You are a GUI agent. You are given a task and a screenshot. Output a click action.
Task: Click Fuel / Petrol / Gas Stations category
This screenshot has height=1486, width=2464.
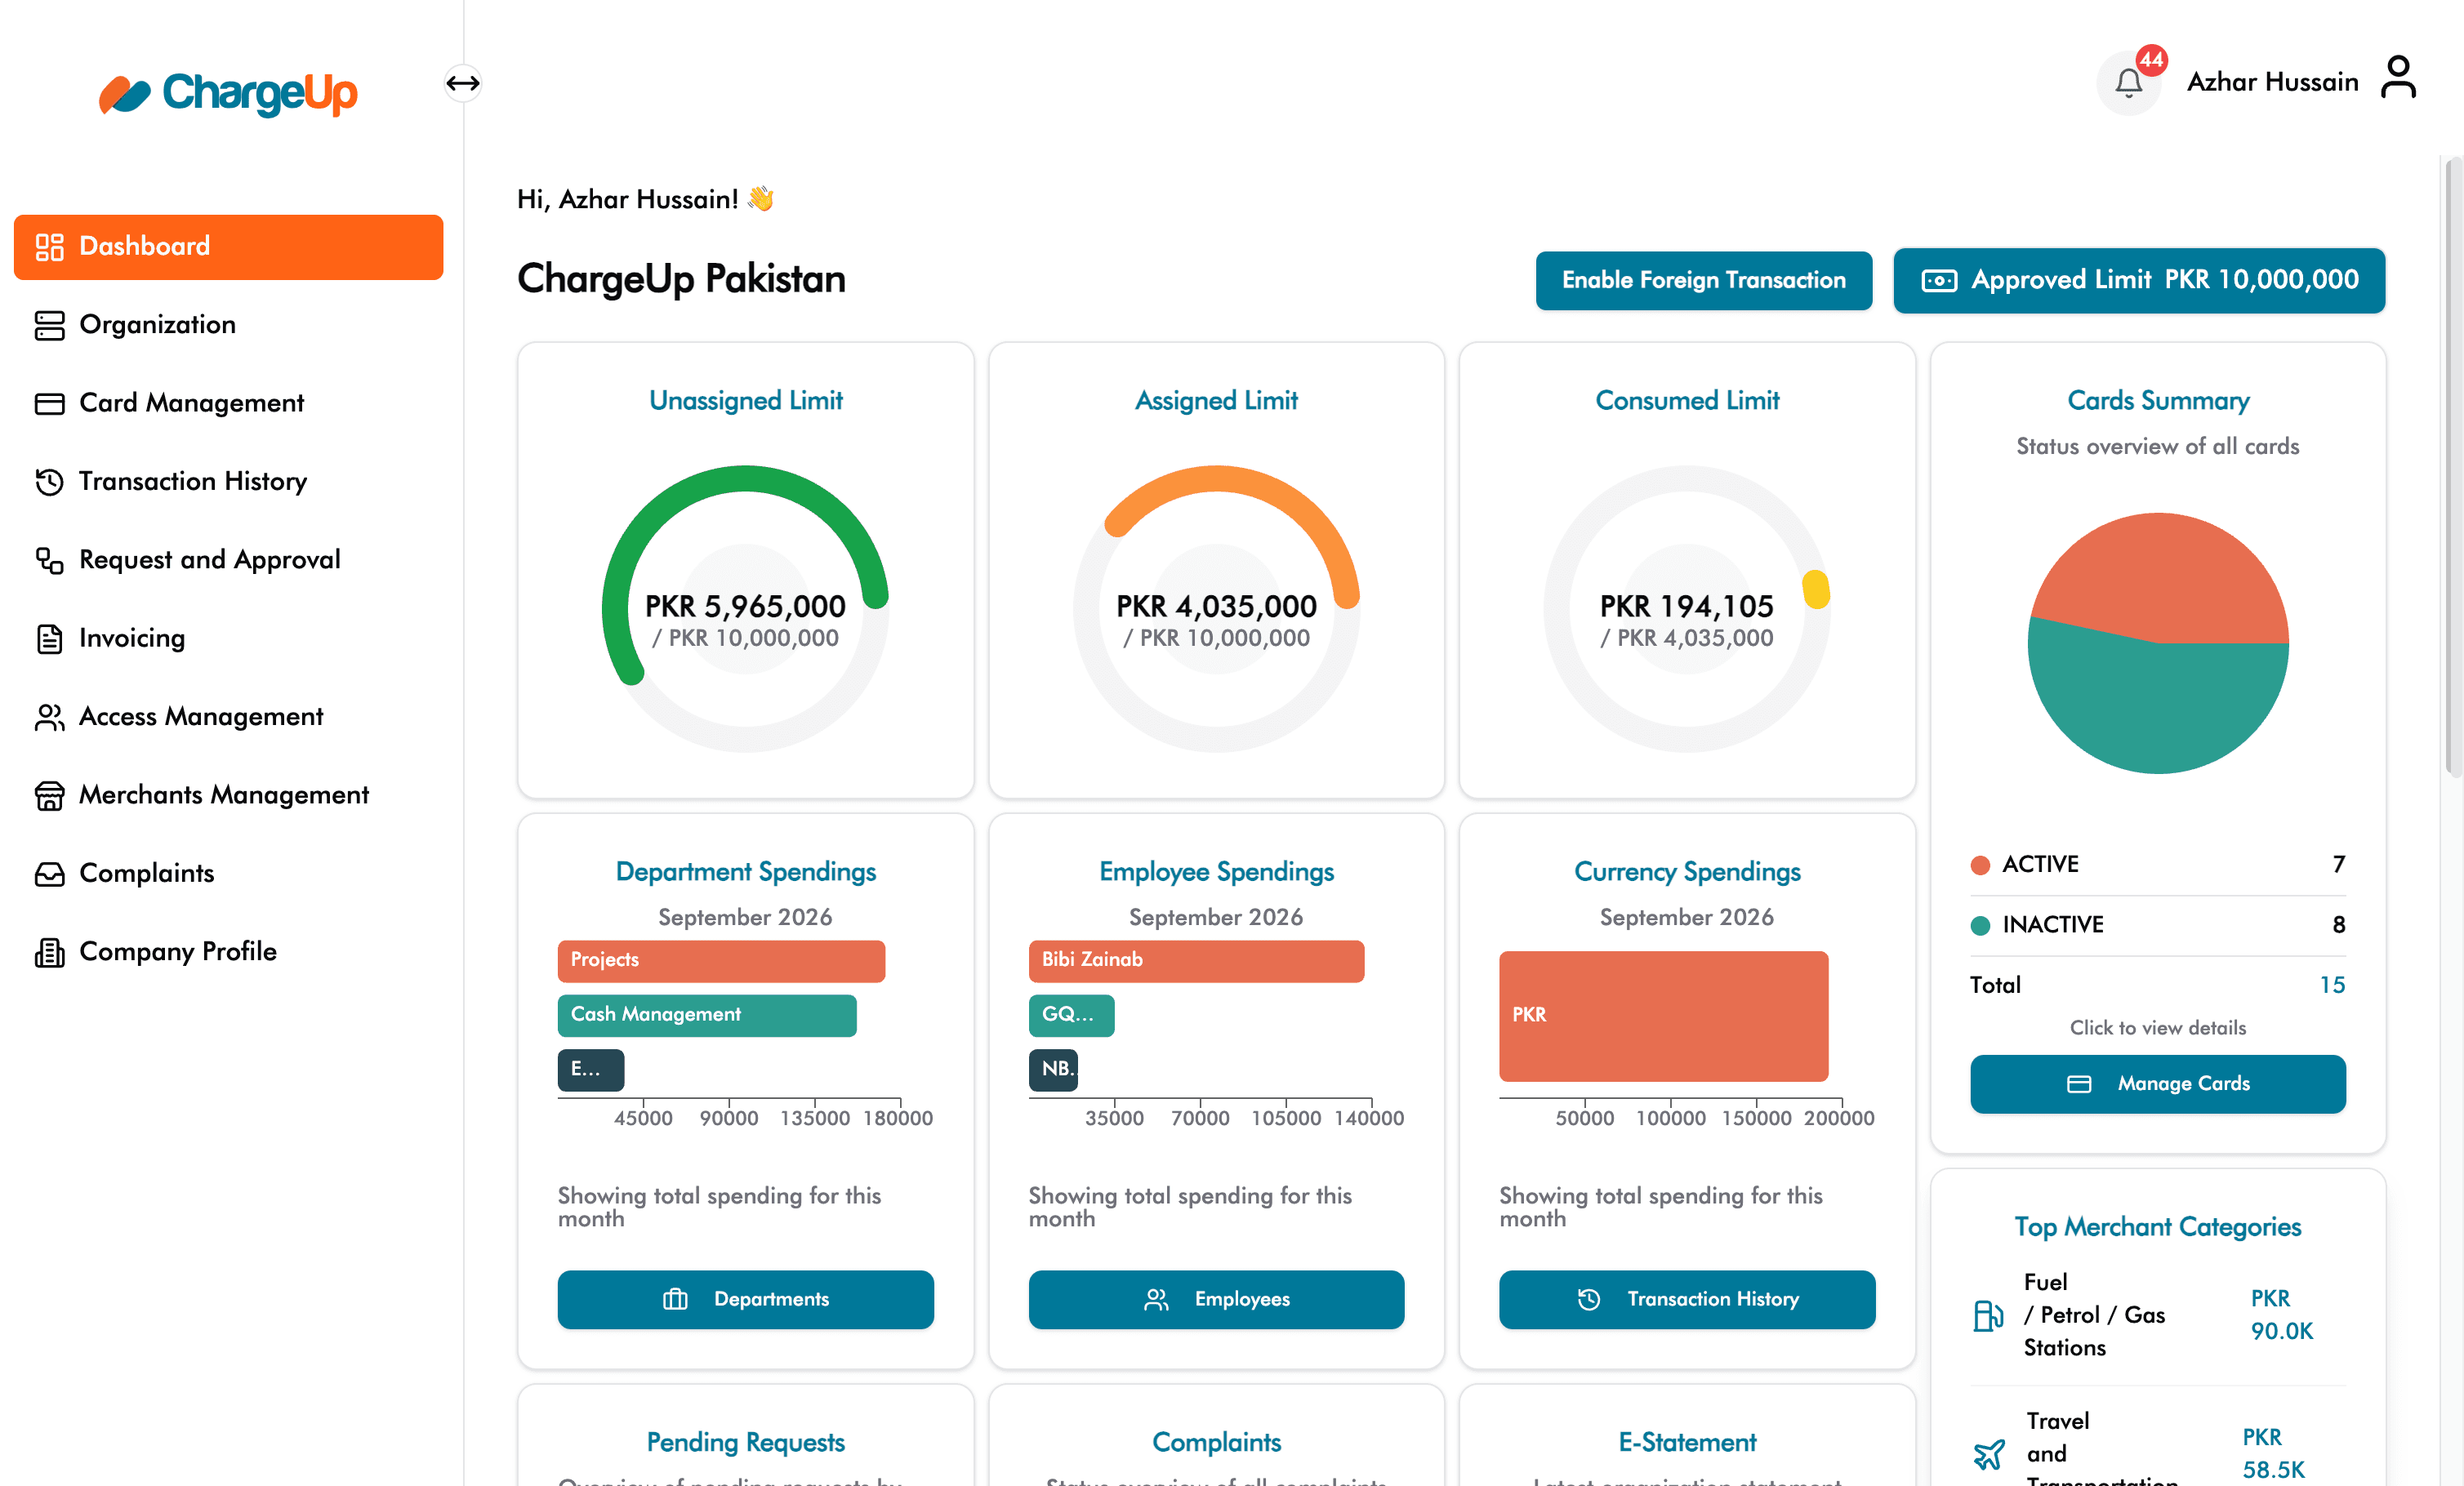[x=2094, y=1315]
